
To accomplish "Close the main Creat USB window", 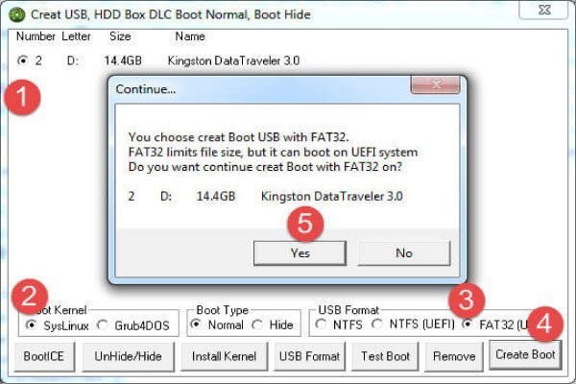I will (x=543, y=10).
